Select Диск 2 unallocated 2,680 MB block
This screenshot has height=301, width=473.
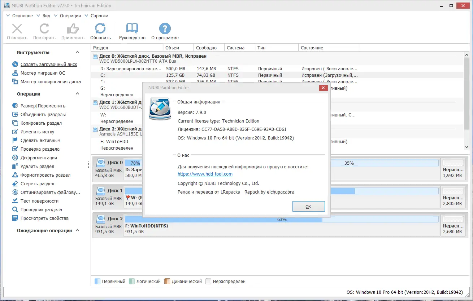click(x=453, y=225)
